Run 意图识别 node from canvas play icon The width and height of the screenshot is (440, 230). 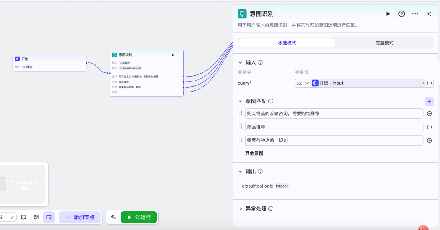point(173,55)
